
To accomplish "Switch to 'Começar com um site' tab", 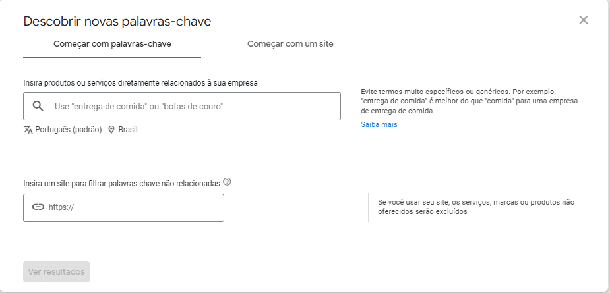I will point(290,45).
